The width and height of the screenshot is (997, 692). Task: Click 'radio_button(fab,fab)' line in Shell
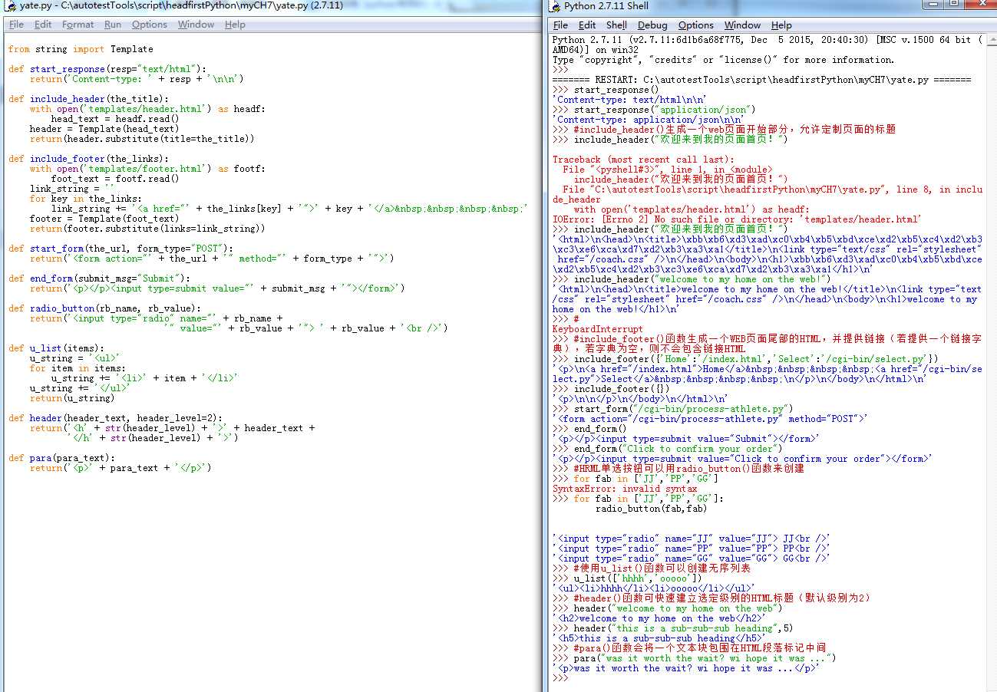click(651, 509)
